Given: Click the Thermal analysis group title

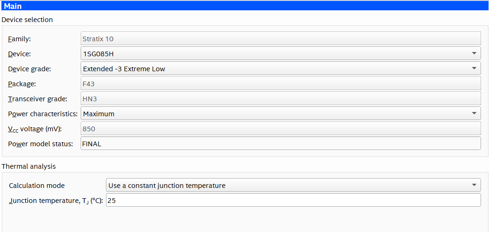Looking at the screenshot, I should tap(29, 166).
